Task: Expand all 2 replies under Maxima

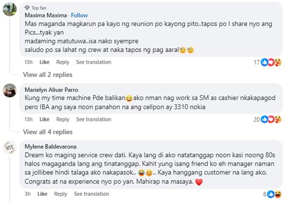Action: 48,75
